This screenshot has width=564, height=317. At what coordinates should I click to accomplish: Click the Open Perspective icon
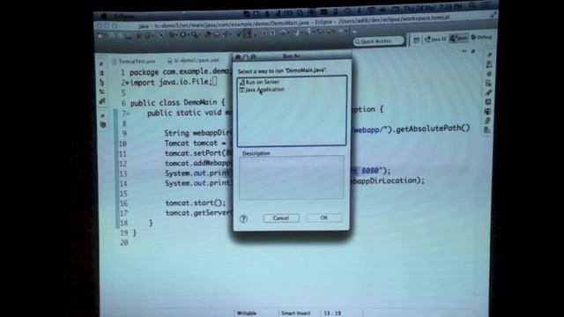click(416, 41)
